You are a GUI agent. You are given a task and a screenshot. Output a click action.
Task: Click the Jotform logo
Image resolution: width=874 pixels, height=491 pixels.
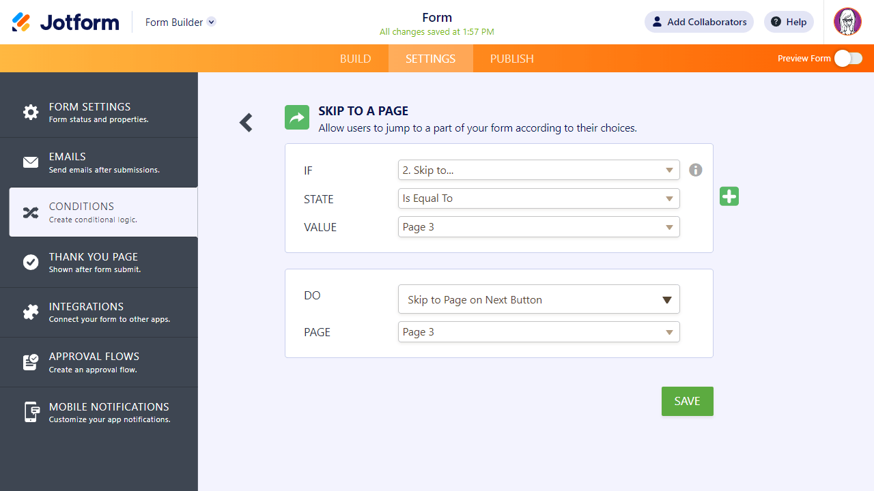[x=66, y=22]
